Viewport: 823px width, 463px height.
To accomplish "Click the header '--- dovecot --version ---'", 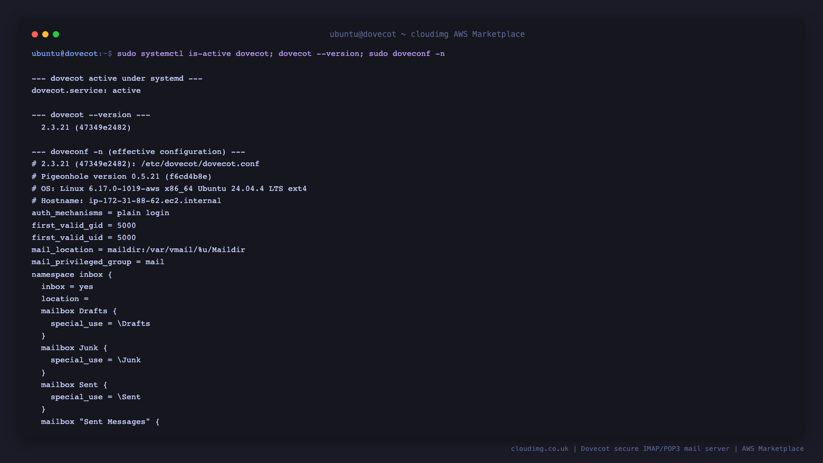I will [x=91, y=115].
